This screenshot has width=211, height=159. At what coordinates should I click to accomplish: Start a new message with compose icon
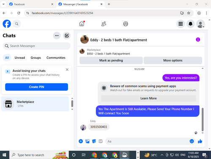(x=67, y=36)
